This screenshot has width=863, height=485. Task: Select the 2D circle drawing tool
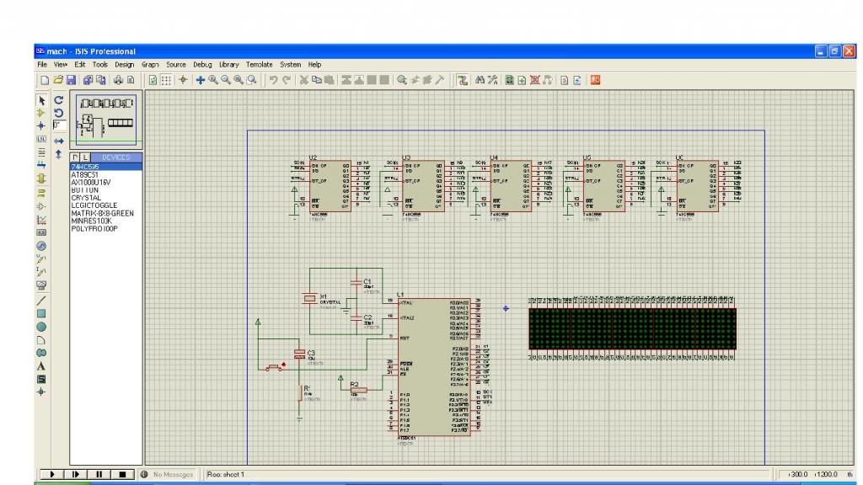pos(41,327)
